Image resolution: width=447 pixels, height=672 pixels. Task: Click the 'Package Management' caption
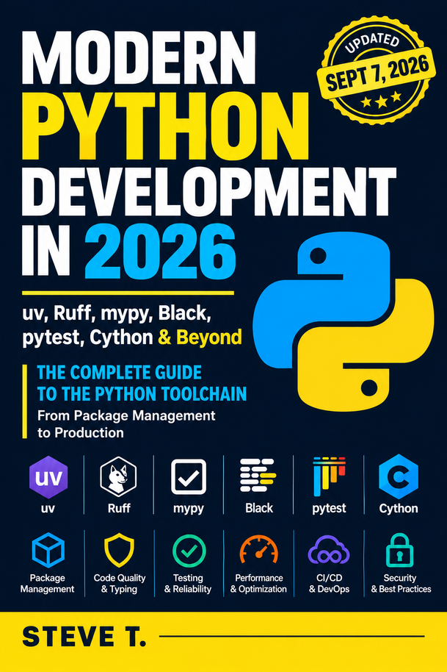coord(48,583)
